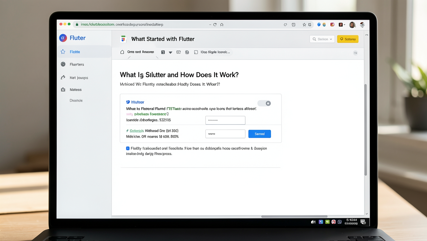
Task: Click the text lcandde:Odnorlegies. 522535
Action: point(148,120)
